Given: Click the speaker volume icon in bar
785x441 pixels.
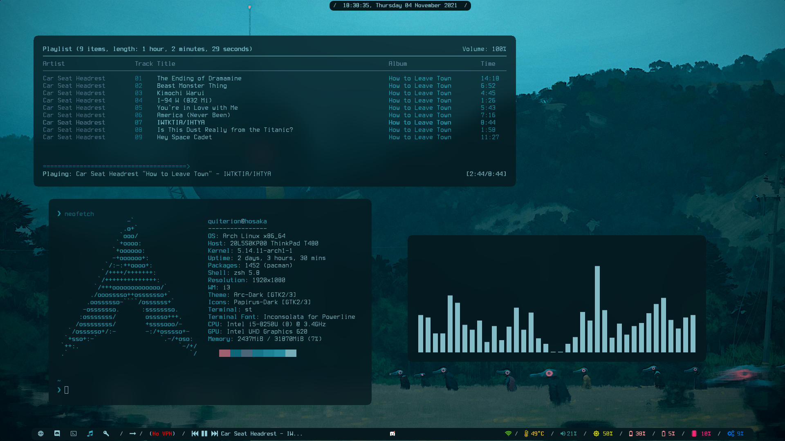Looking at the screenshot, I should 563,434.
